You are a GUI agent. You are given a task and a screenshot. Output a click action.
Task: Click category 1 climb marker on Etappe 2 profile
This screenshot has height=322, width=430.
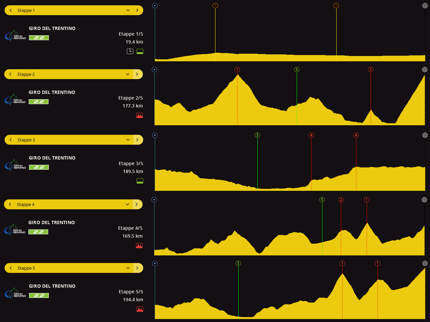pyautogui.click(x=237, y=70)
